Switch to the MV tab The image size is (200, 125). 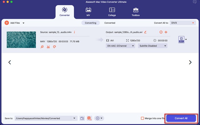88,11
